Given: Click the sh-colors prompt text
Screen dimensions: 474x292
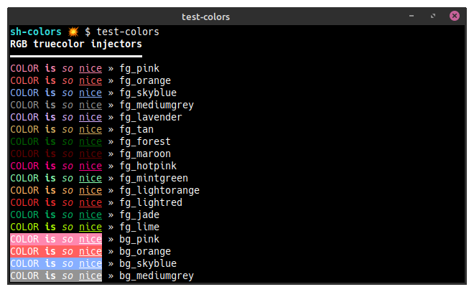Looking at the screenshot, I should (x=36, y=32).
